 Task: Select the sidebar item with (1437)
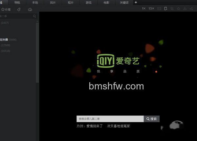(5, 23)
